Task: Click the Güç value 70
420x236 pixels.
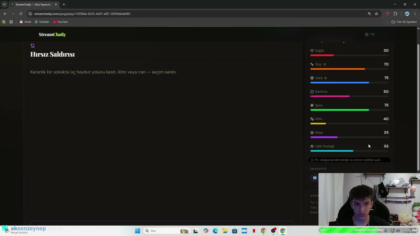Action: pyautogui.click(x=386, y=64)
